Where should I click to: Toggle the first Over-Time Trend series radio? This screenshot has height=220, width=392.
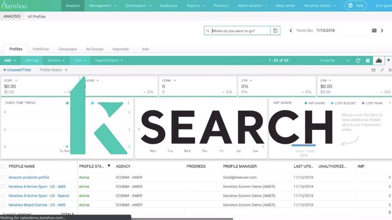67,103
